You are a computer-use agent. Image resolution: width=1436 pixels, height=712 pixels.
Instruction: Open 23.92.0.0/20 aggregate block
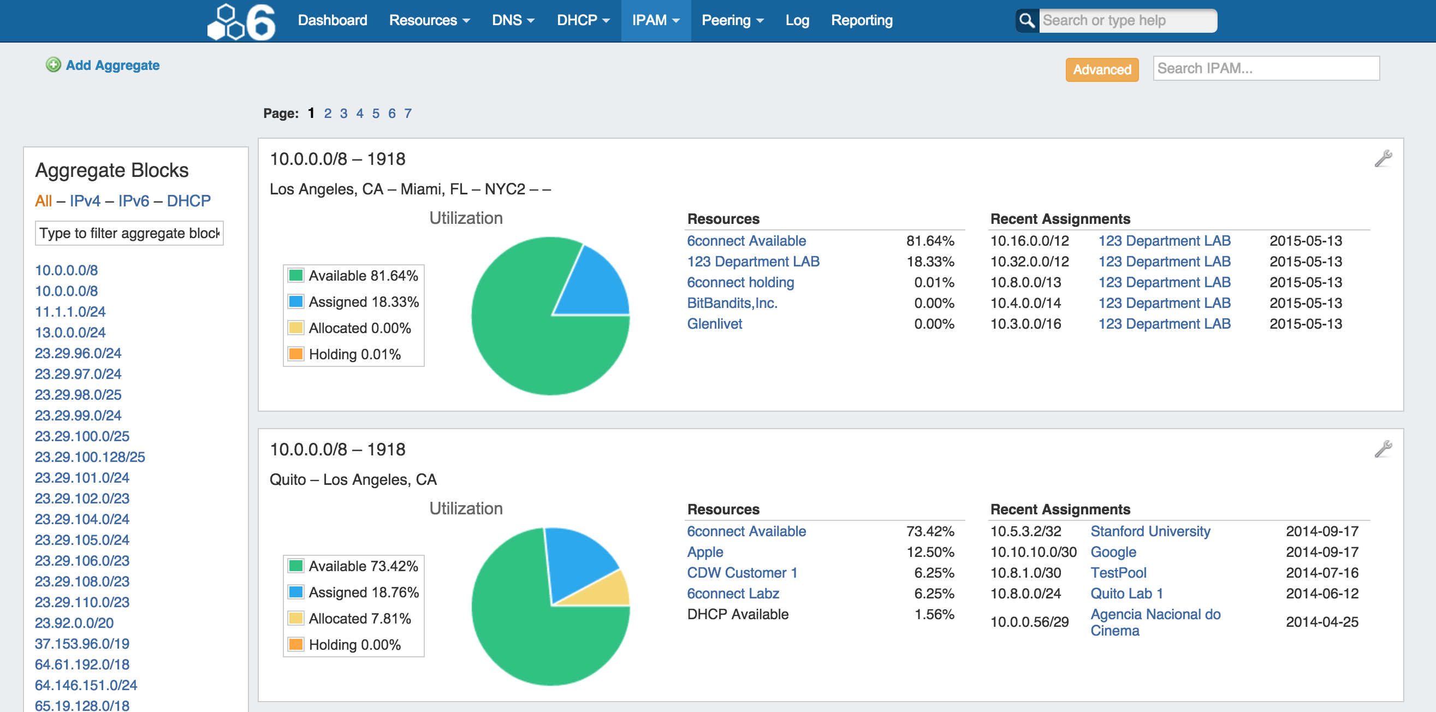click(x=74, y=623)
